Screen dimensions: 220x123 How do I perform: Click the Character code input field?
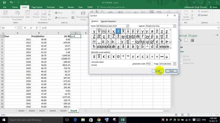149,64
